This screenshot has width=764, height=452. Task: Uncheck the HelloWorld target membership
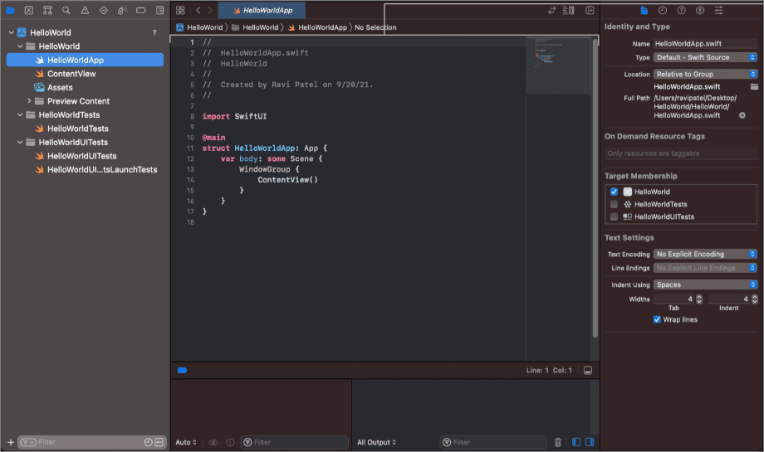(x=614, y=192)
